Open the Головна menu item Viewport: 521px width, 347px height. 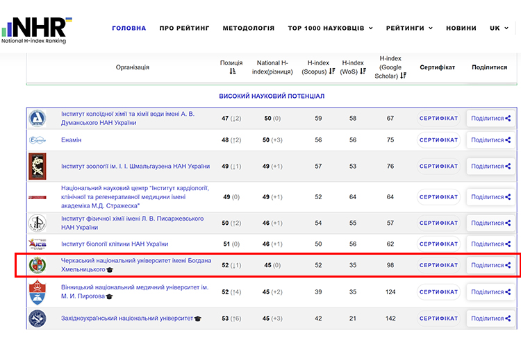[x=129, y=28]
